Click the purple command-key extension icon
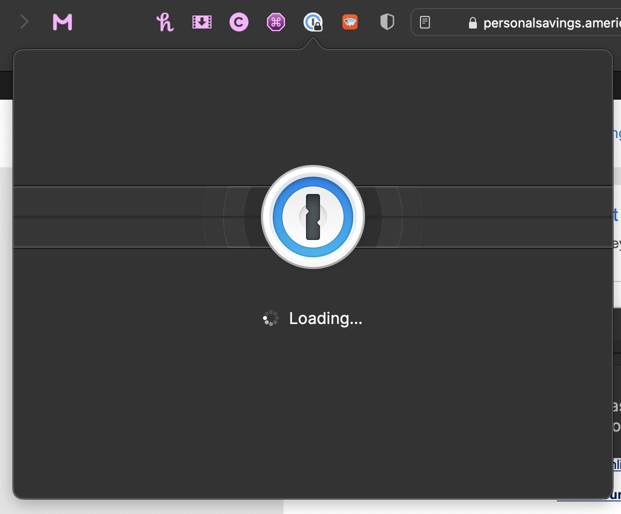The width and height of the screenshot is (621, 514). tap(276, 22)
